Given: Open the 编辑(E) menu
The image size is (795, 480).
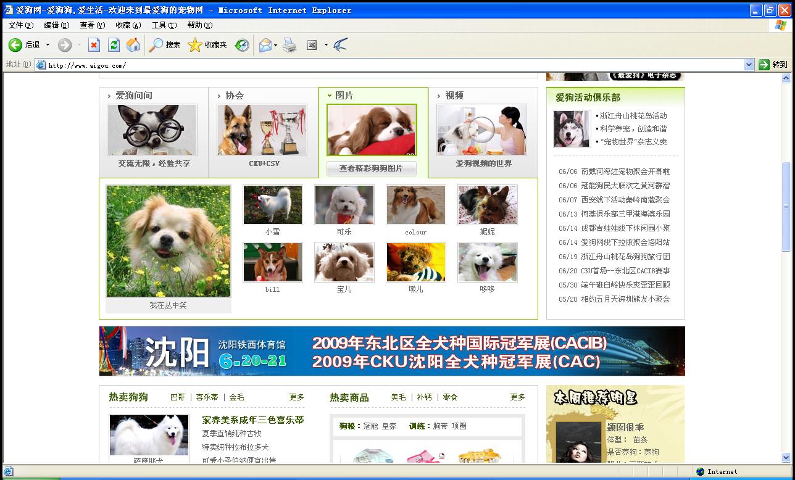Looking at the screenshot, I should tap(56, 25).
